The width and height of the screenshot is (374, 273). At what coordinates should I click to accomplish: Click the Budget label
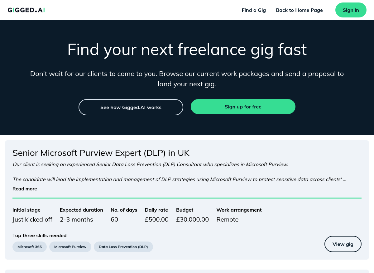pos(185,210)
